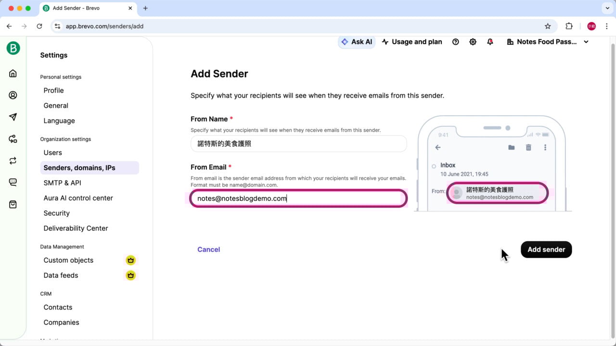616x346 pixels.
Task: Click the Brevo logo in sidebar
Action: click(x=13, y=48)
